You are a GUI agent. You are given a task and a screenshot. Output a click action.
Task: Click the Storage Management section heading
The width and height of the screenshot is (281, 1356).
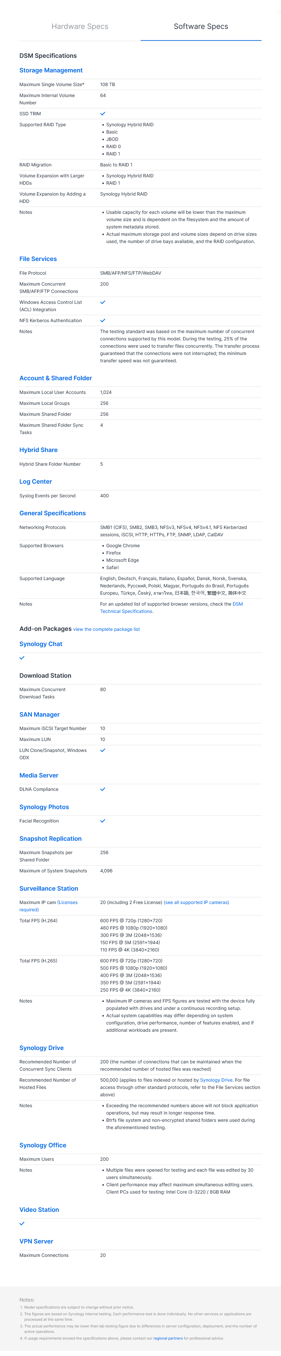(51, 70)
